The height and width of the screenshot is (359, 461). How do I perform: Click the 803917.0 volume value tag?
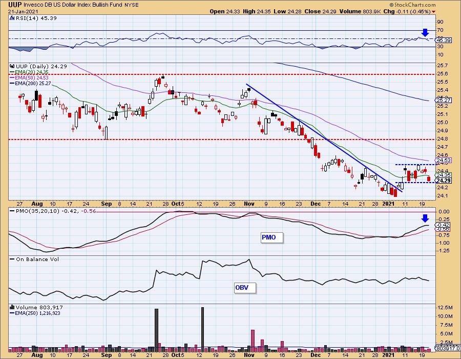(448, 348)
